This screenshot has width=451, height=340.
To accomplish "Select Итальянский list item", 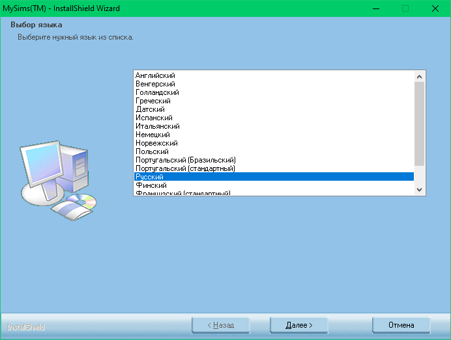I will click(x=274, y=126).
